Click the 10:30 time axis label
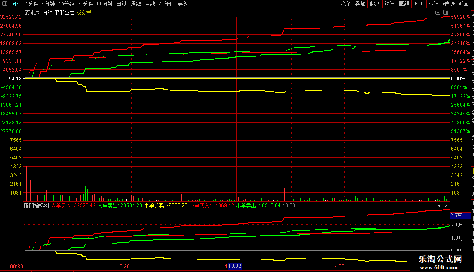 pos(123,267)
